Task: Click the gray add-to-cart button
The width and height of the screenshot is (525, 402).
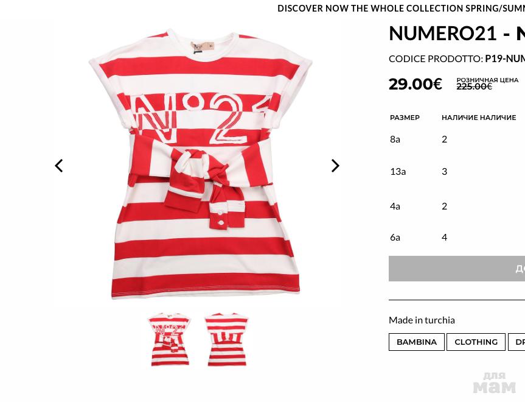Action: 457,269
